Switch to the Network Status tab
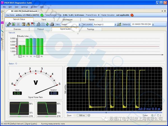Viewport: 168px width, 126px height. tap(19, 19)
